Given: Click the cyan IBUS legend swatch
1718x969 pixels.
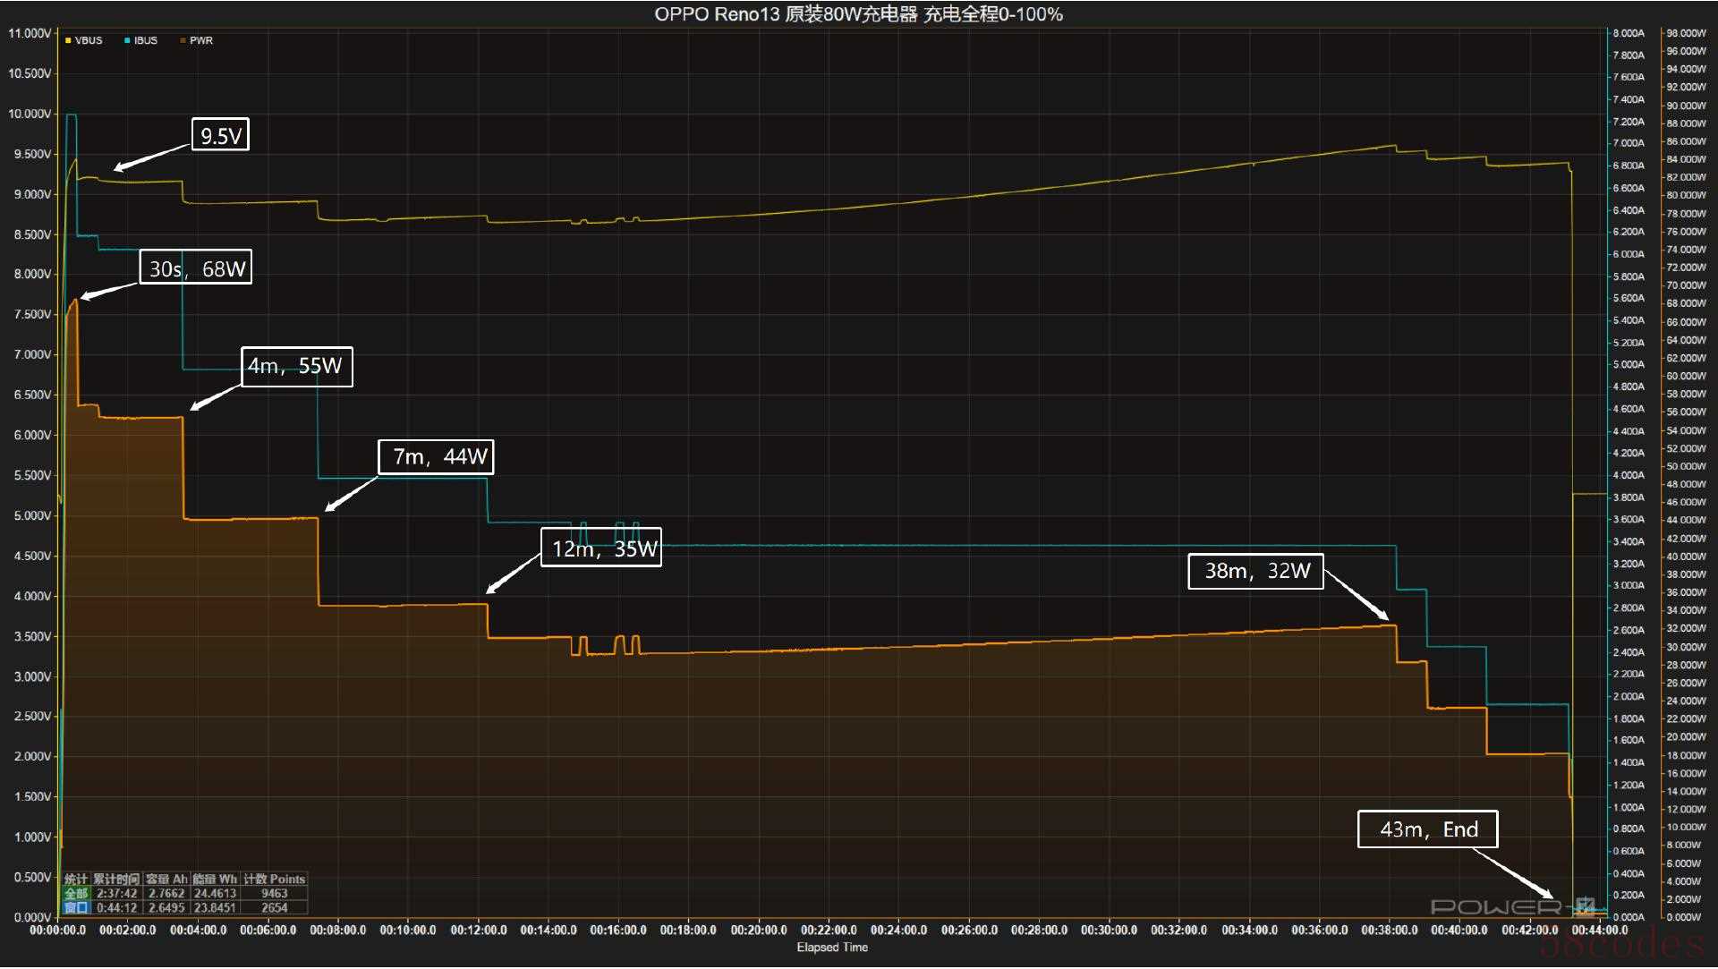Looking at the screenshot, I should tap(128, 40).
